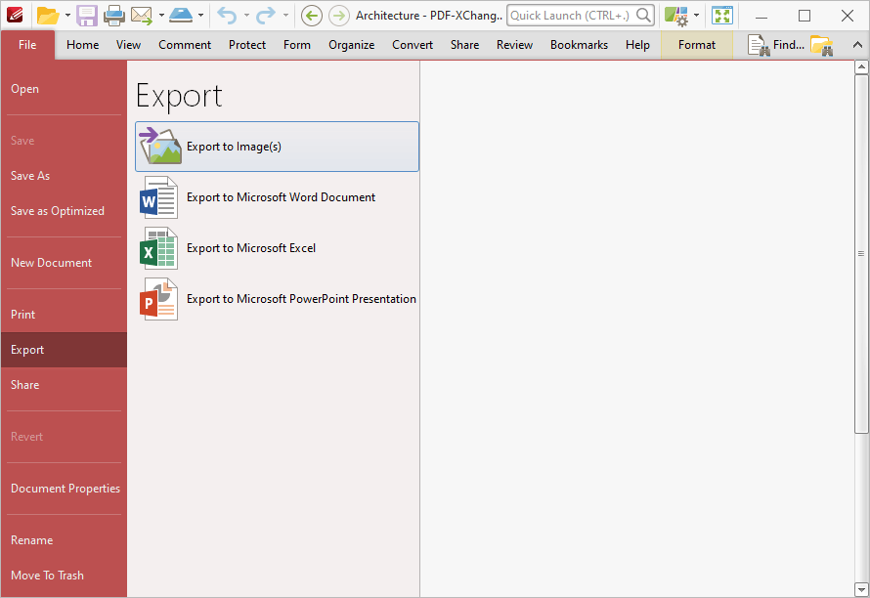Switch to the Organize ribbon tab

point(351,44)
